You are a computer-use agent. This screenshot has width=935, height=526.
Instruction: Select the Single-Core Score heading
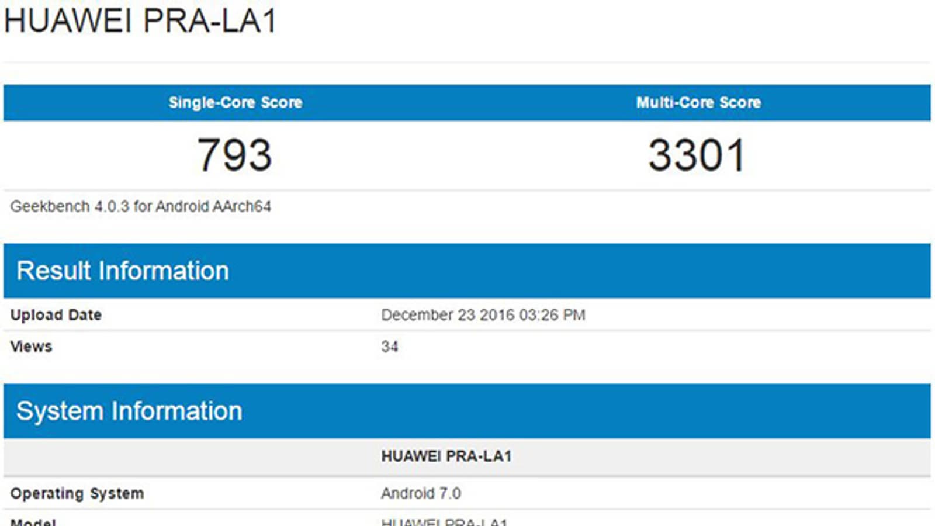(x=235, y=102)
